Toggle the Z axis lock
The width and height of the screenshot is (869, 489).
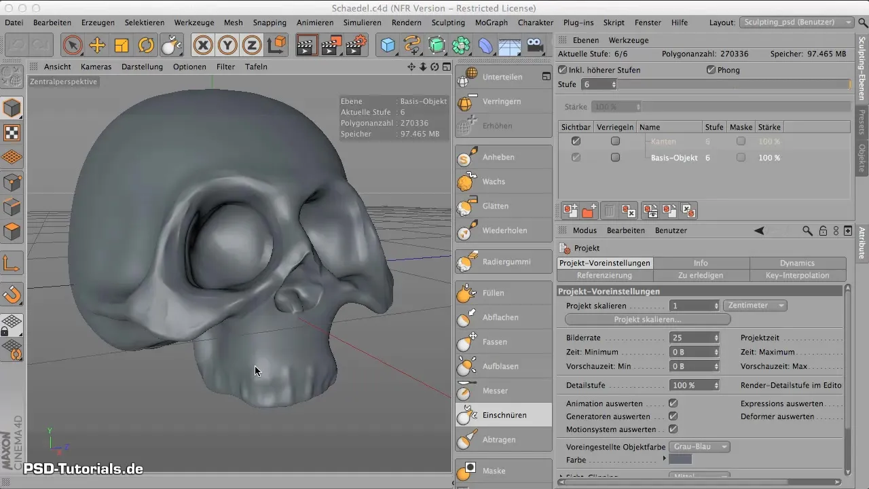coord(252,46)
